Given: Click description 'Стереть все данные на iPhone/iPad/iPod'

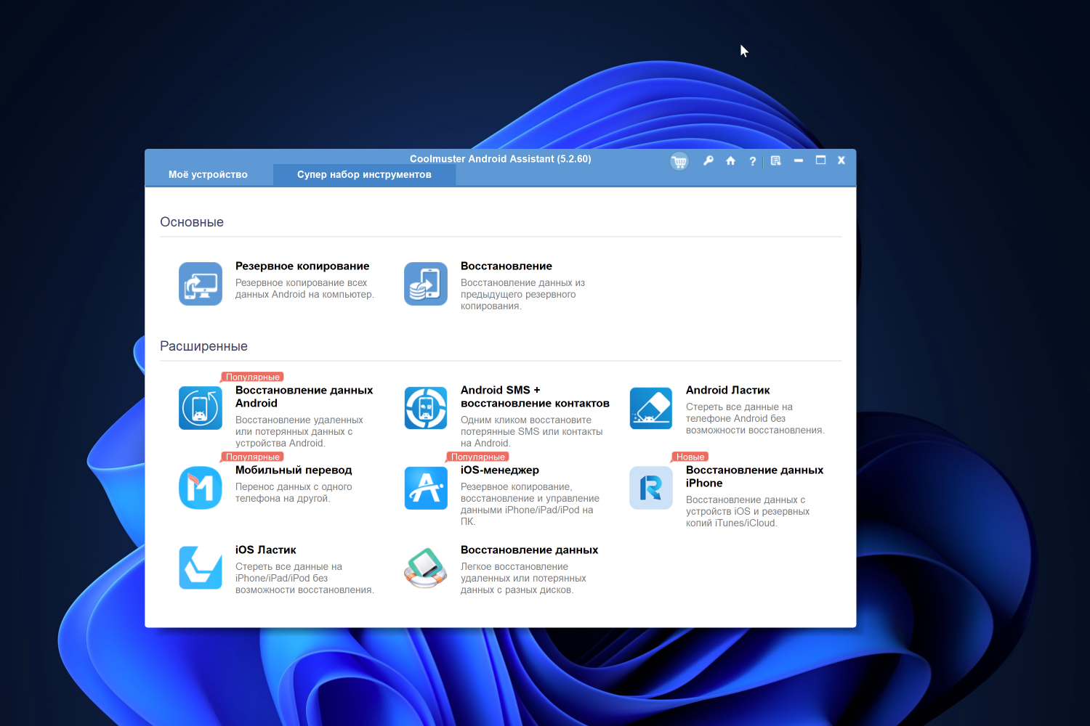Looking at the screenshot, I should pyautogui.click(x=304, y=578).
